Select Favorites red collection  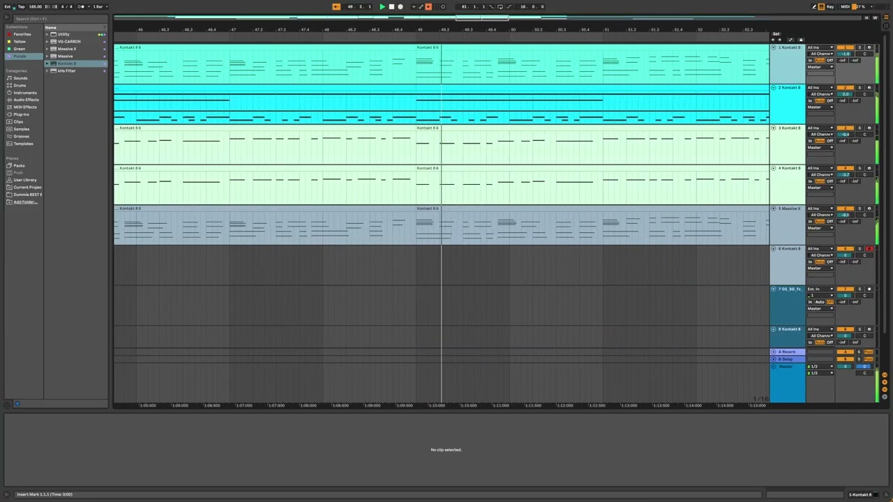point(22,34)
